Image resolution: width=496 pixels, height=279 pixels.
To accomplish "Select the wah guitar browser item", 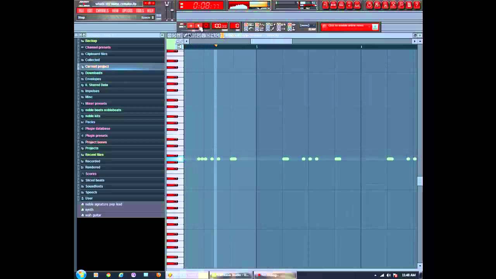I will point(93,215).
